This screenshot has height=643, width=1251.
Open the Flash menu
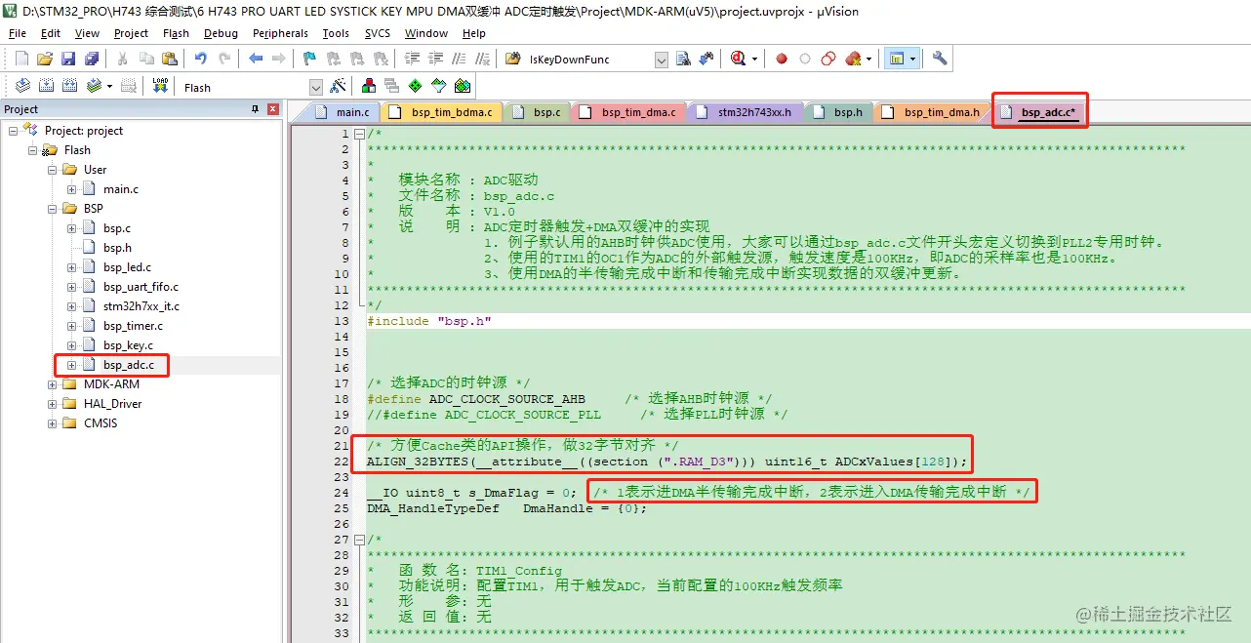point(176,33)
